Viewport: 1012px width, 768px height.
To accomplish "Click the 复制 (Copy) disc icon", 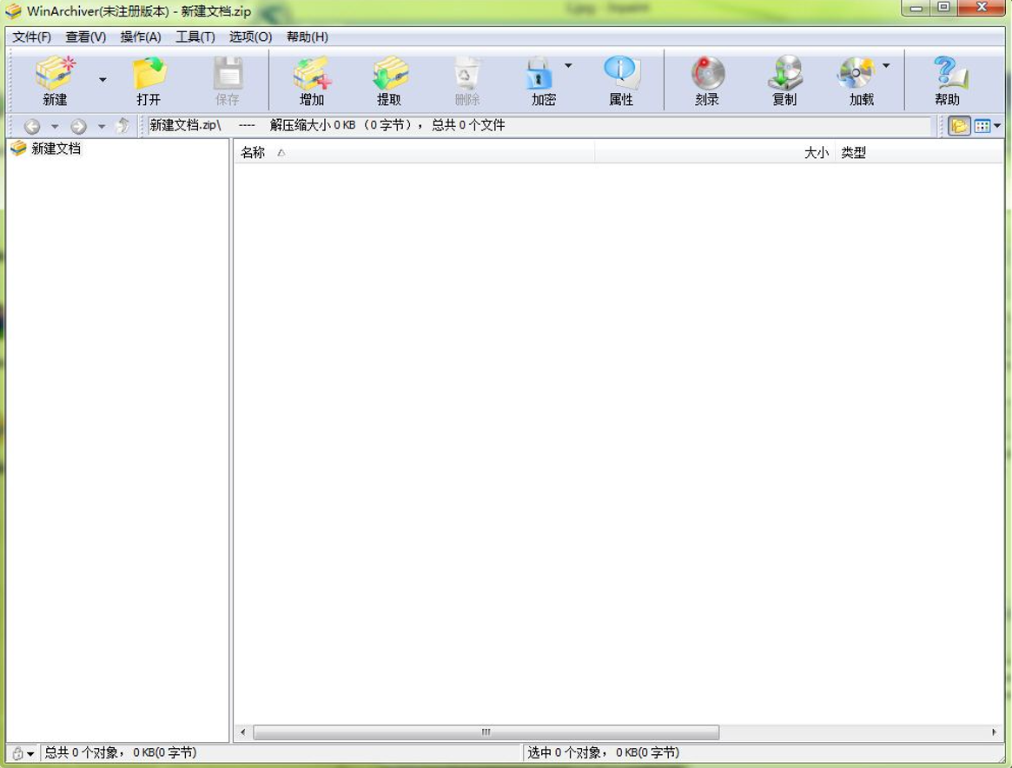I will coord(784,73).
